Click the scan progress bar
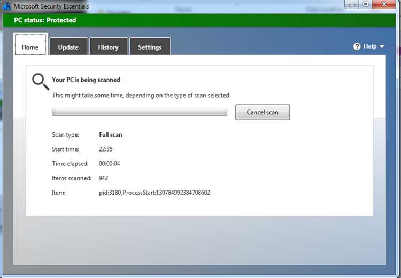This screenshot has width=401, height=278. coord(140,113)
